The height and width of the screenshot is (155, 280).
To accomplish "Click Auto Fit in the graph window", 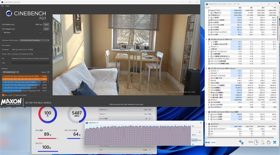I will (x=194, y=140).
